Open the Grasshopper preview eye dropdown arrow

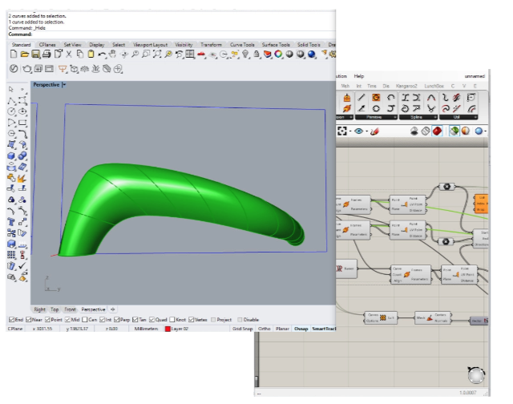coord(366,131)
